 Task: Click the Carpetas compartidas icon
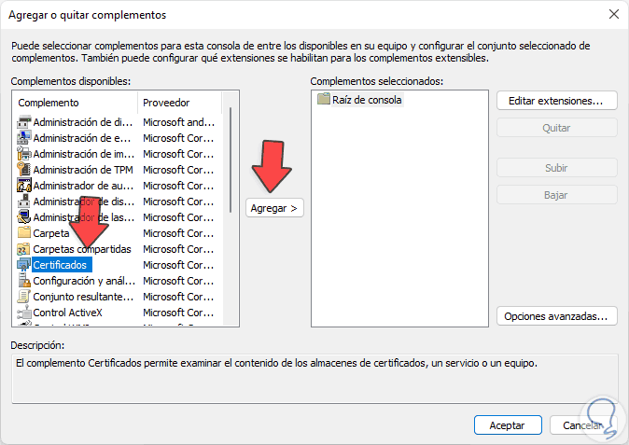[x=24, y=249]
